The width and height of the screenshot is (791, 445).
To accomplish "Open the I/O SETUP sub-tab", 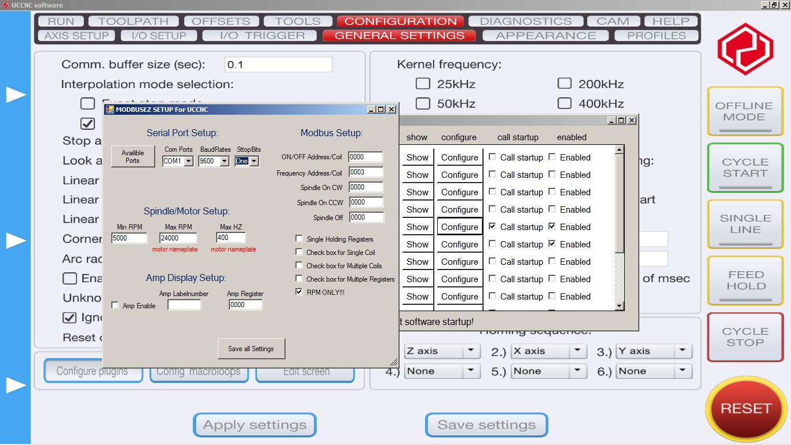I will pos(159,35).
